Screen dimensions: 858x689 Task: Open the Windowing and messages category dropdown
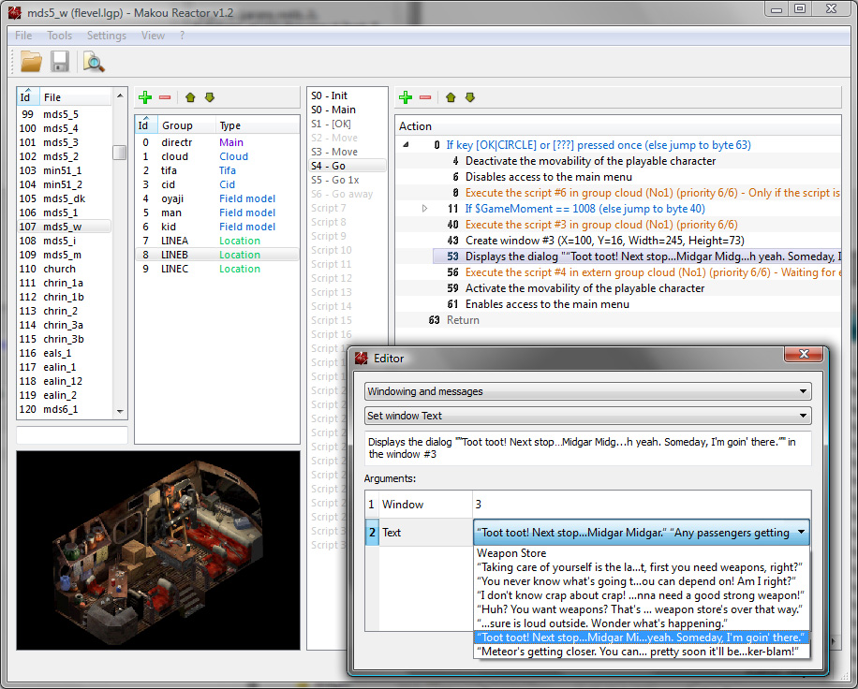pos(587,391)
